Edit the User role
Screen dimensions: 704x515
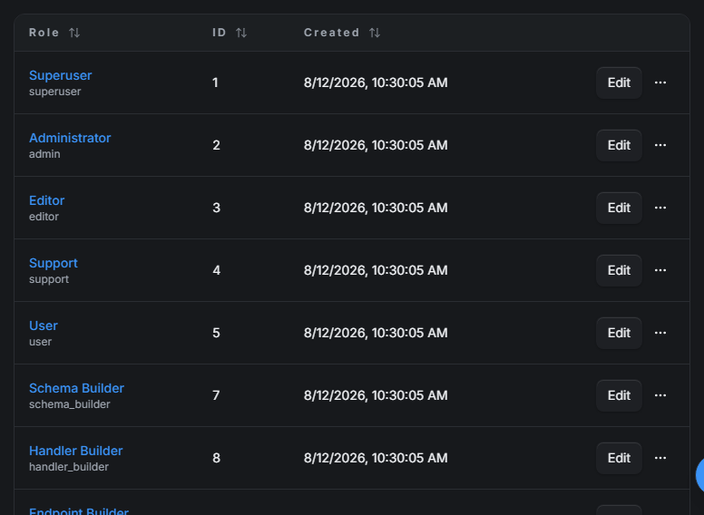(x=619, y=333)
